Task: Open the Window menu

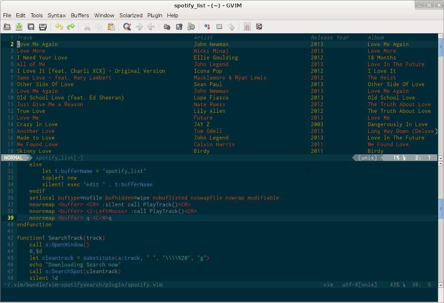Action: coord(104,15)
